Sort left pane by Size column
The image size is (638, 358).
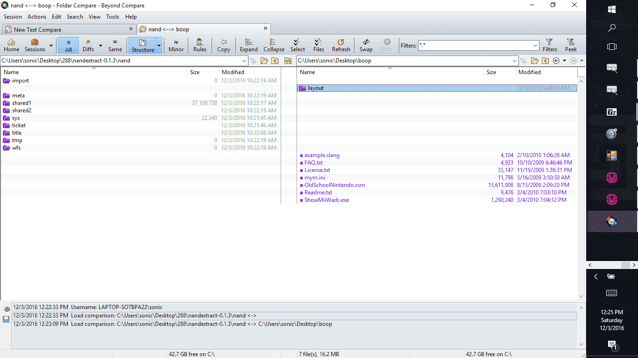pyautogui.click(x=203, y=72)
